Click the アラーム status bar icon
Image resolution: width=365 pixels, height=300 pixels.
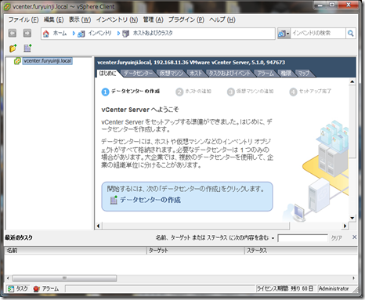tap(36, 288)
